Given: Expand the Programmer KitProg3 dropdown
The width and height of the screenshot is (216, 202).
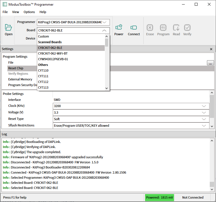Looking at the screenshot, I should (104, 22).
